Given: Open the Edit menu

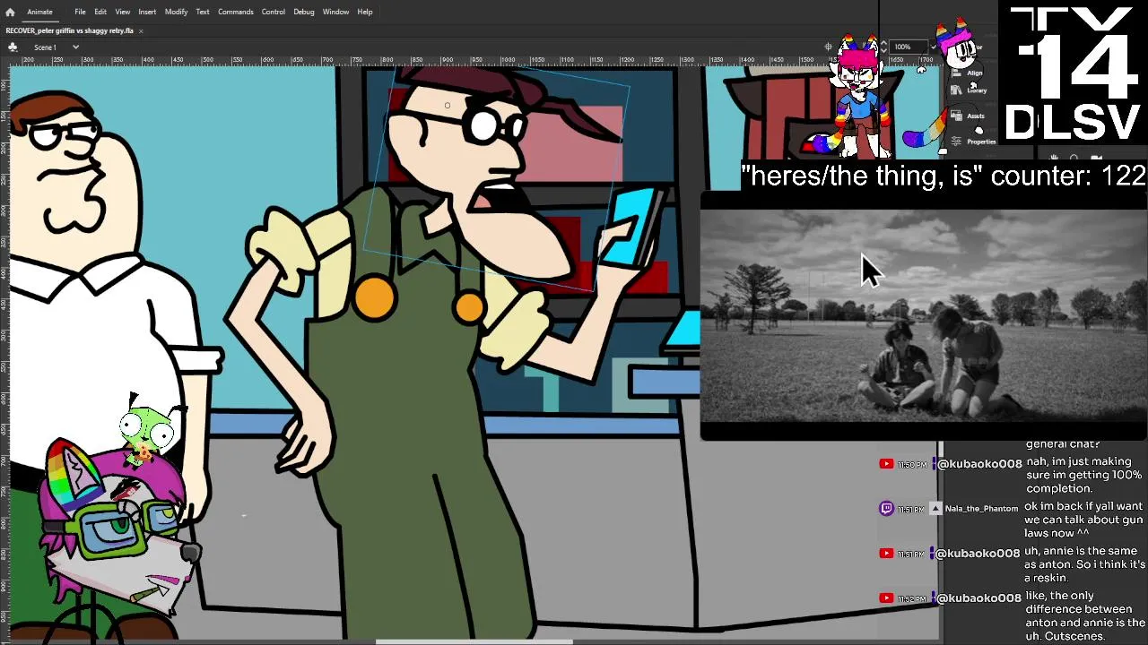Looking at the screenshot, I should pos(100,12).
